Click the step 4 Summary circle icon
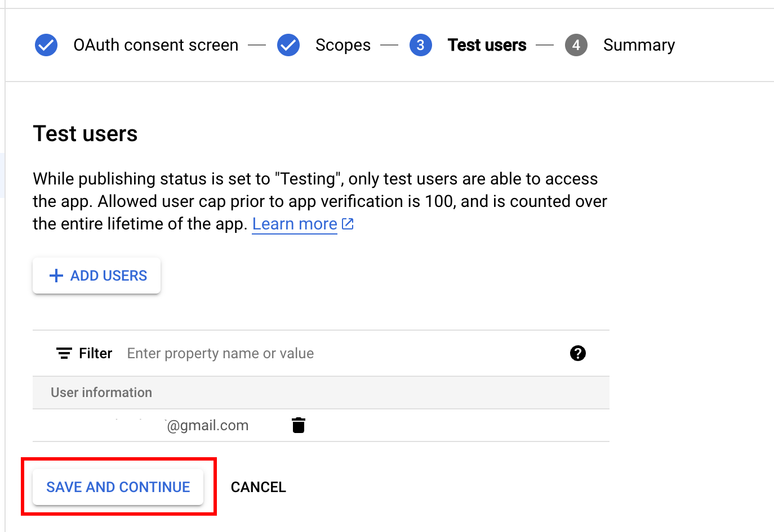Viewport: 774px width, 532px height. coord(576,44)
